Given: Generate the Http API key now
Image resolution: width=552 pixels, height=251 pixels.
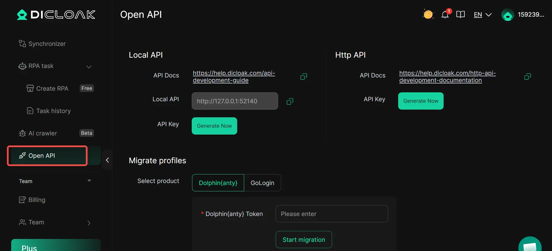Looking at the screenshot, I should coord(421,101).
